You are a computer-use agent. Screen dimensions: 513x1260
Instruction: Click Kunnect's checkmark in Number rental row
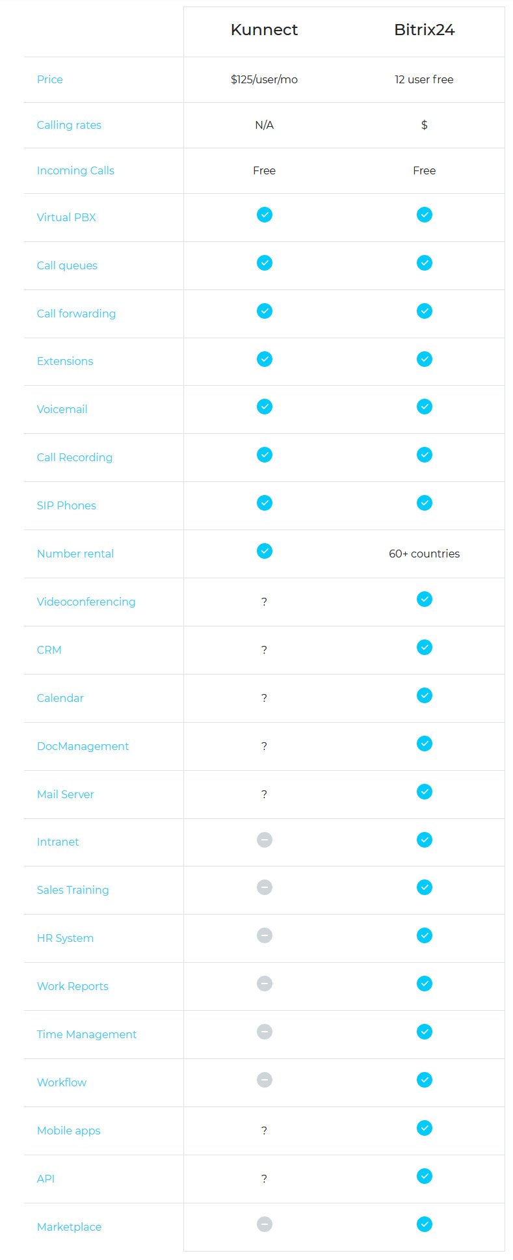264,551
